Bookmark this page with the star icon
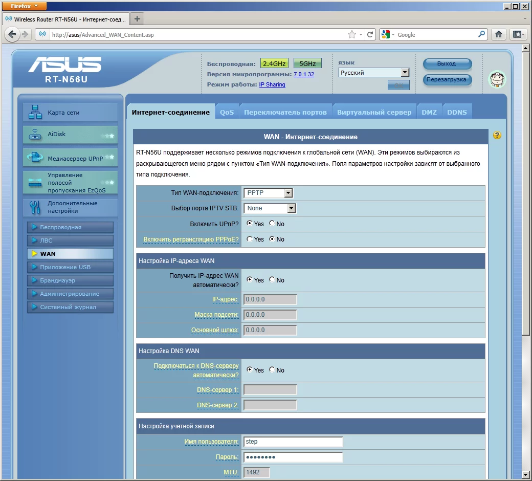The height and width of the screenshot is (481, 532). pyautogui.click(x=352, y=34)
